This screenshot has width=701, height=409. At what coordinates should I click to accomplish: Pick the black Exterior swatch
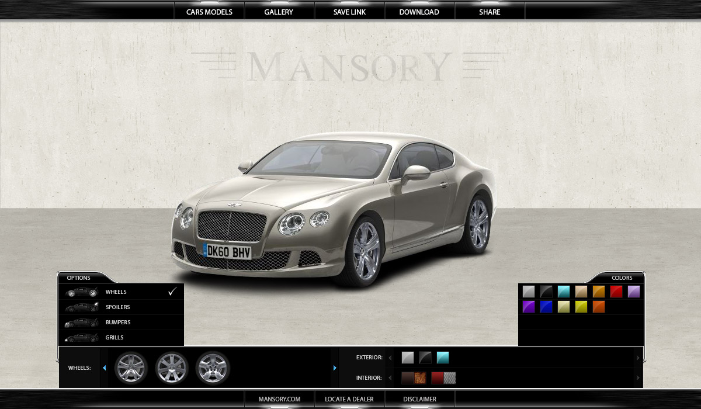(x=425, y=358)
